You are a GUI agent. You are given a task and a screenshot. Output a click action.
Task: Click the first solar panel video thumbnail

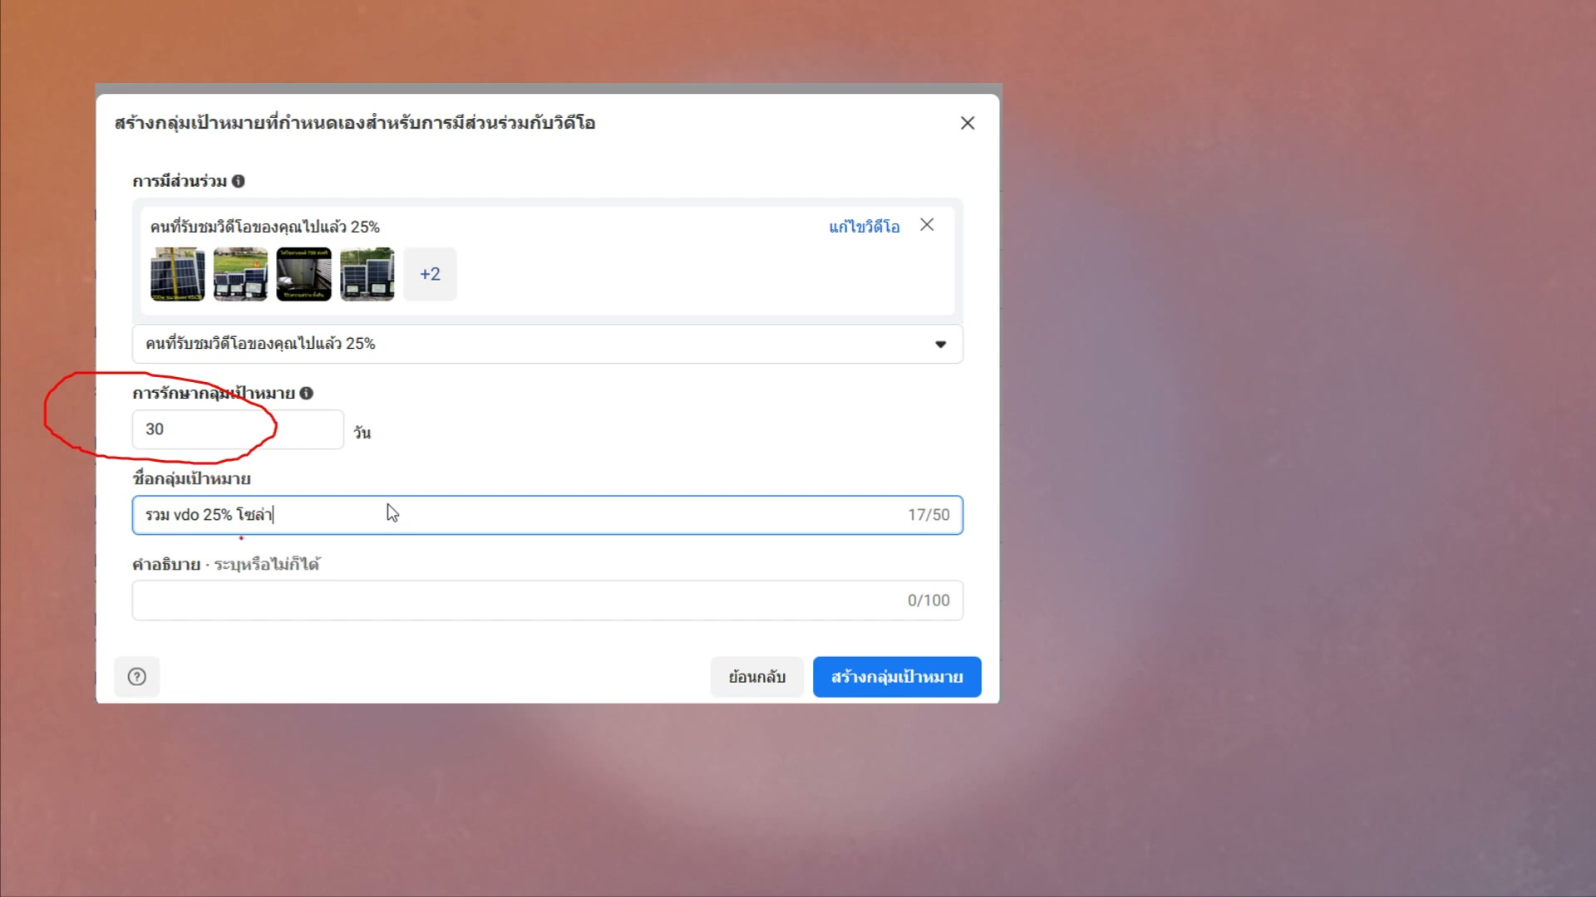pyautogui.click(x=177, y=274)
